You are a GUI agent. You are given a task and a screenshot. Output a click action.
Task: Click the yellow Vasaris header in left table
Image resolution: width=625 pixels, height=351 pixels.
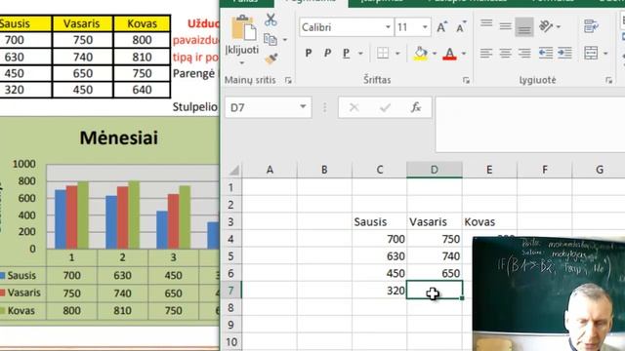82,23
